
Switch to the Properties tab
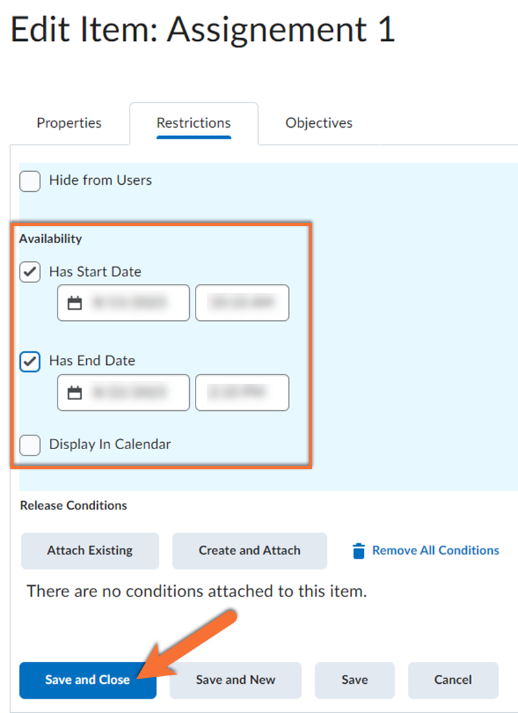click(x=69, y=123)
